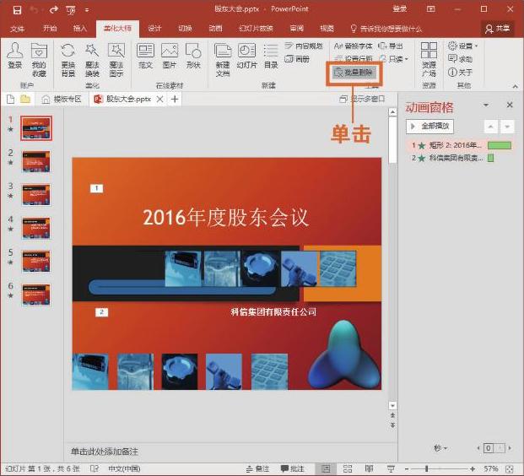Click fit slide to window icon

point(510,469)
